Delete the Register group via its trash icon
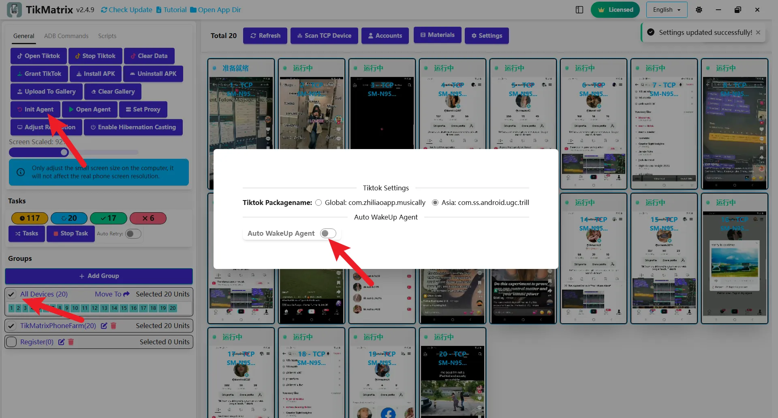778x418 pixels. point(71,342)
